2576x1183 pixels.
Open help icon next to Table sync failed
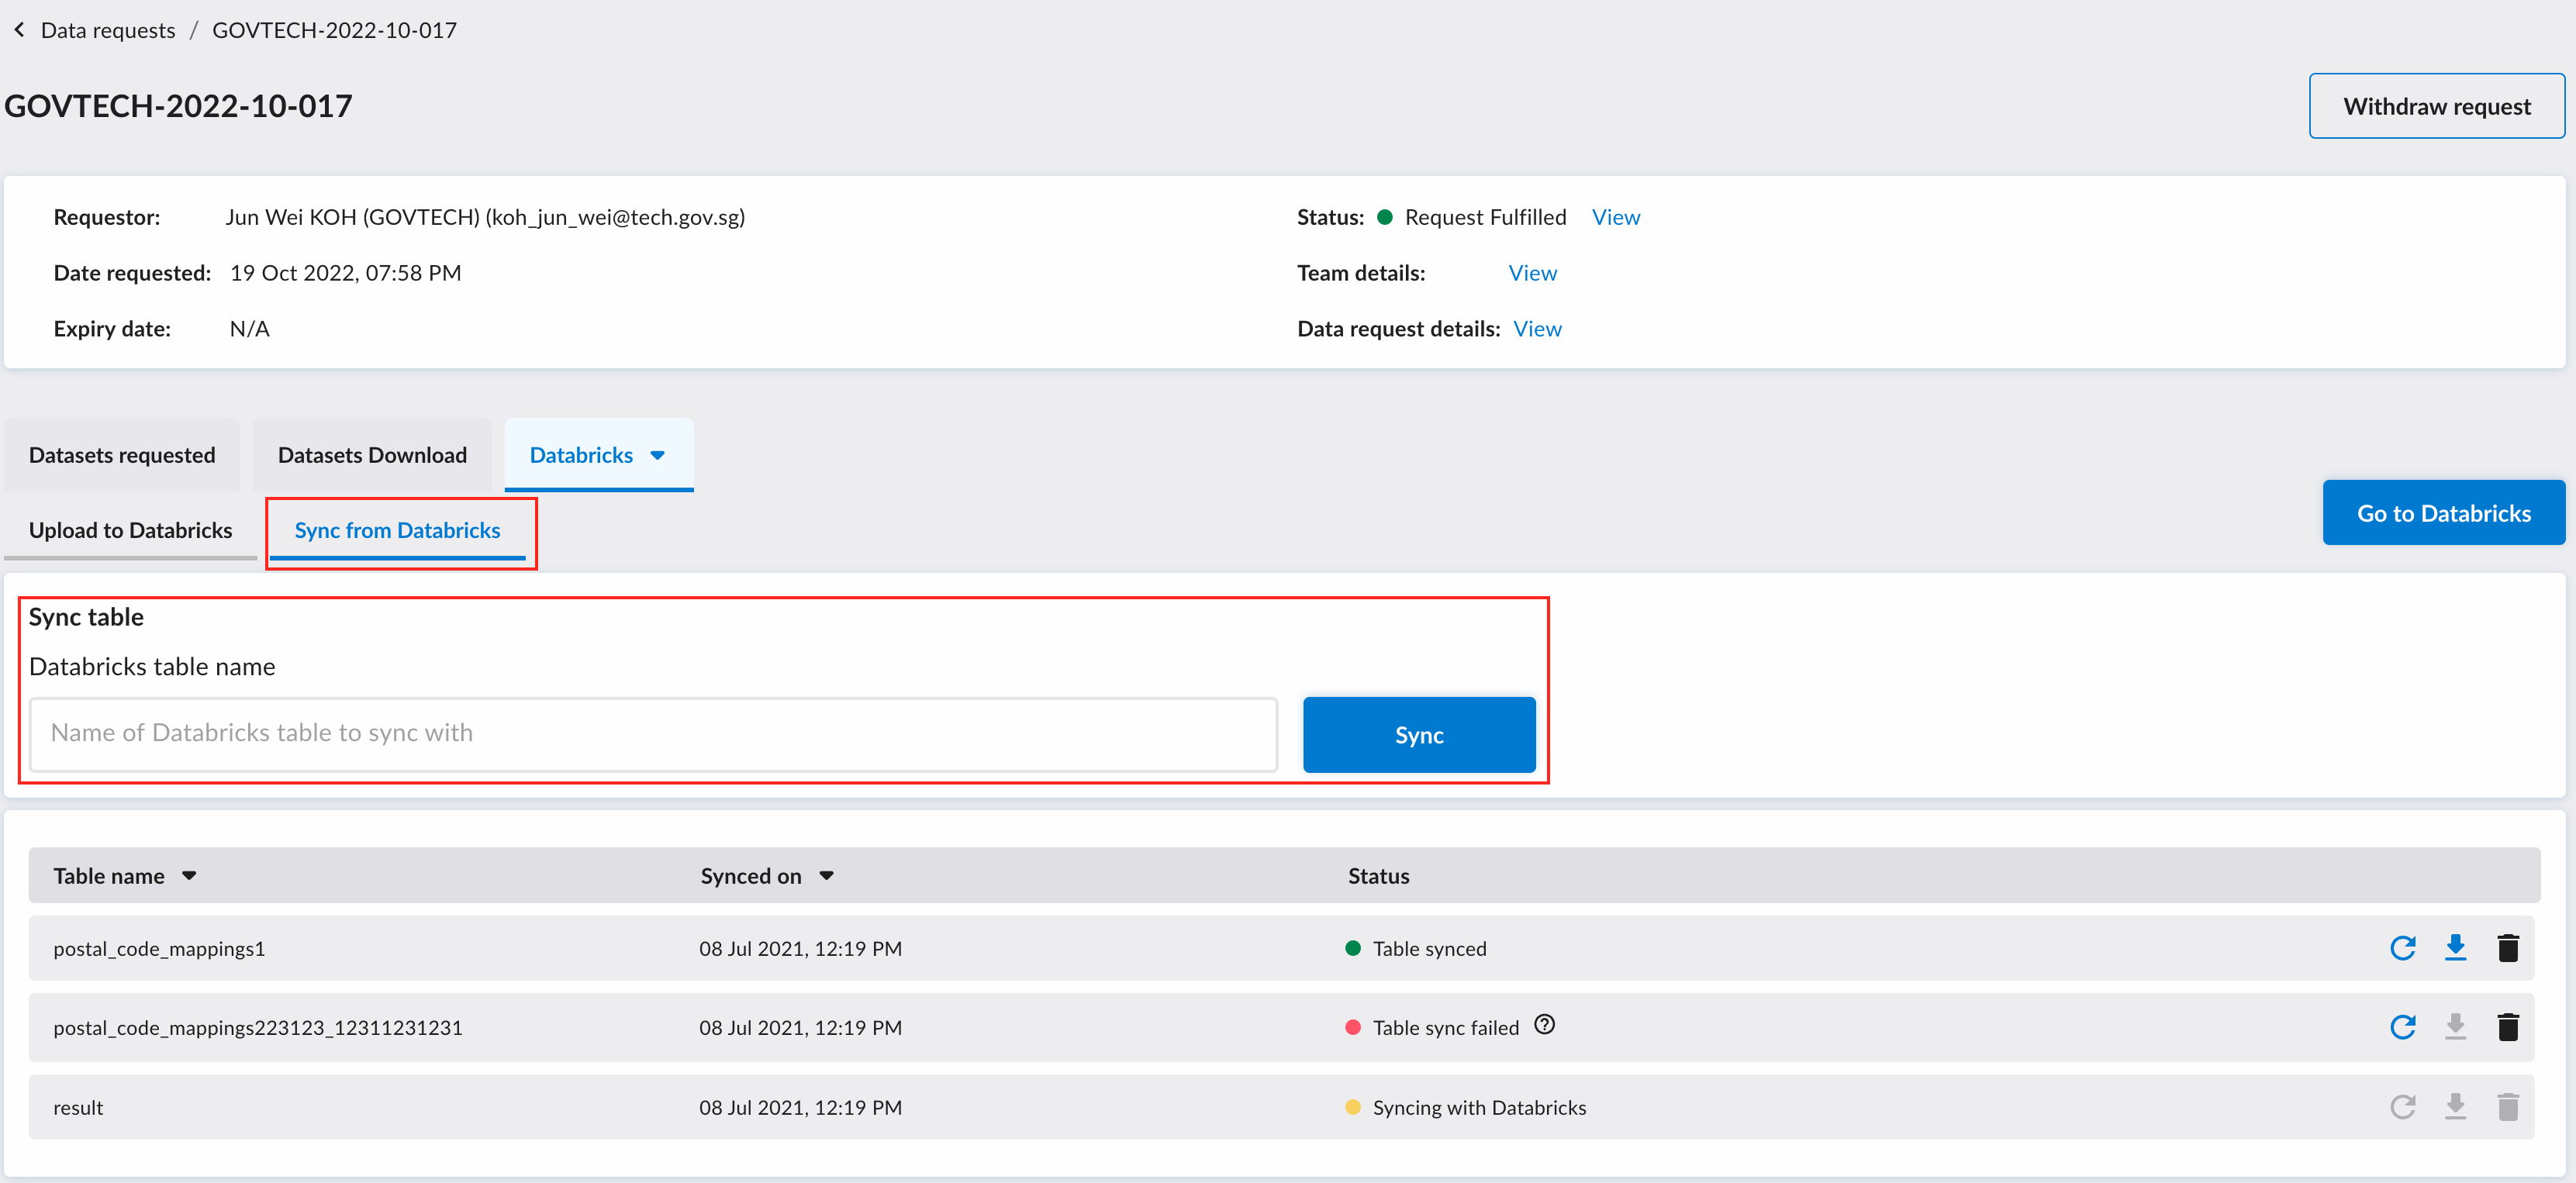tap(1544, 1025)
